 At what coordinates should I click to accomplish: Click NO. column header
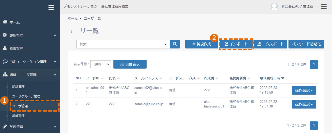pyautogui.click(x=78, y=78)
